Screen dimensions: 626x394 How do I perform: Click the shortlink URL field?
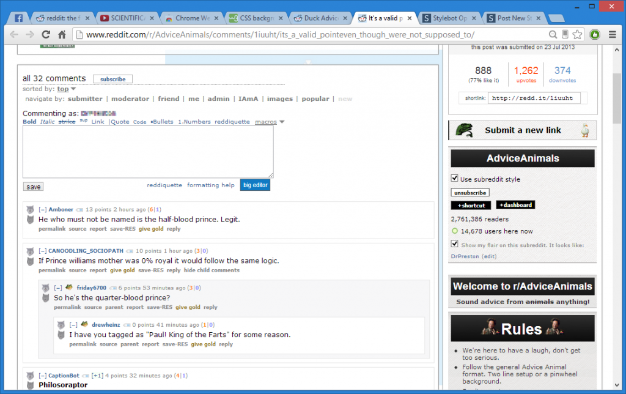[x=534, y=98]
